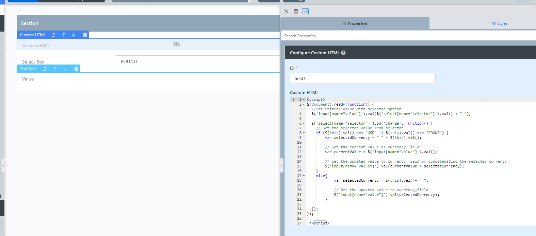The width and height of the screenshot is (536, 236).
Task: Click the "var currentValue" code line
Action: [x=381, y=152]
